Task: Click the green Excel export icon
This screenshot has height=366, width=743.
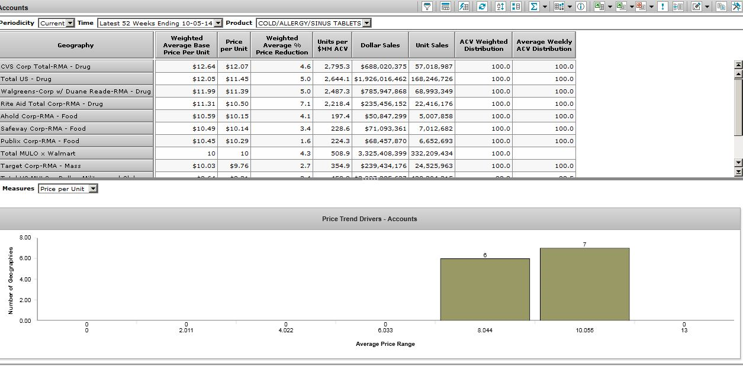Action: pos(599,7)
